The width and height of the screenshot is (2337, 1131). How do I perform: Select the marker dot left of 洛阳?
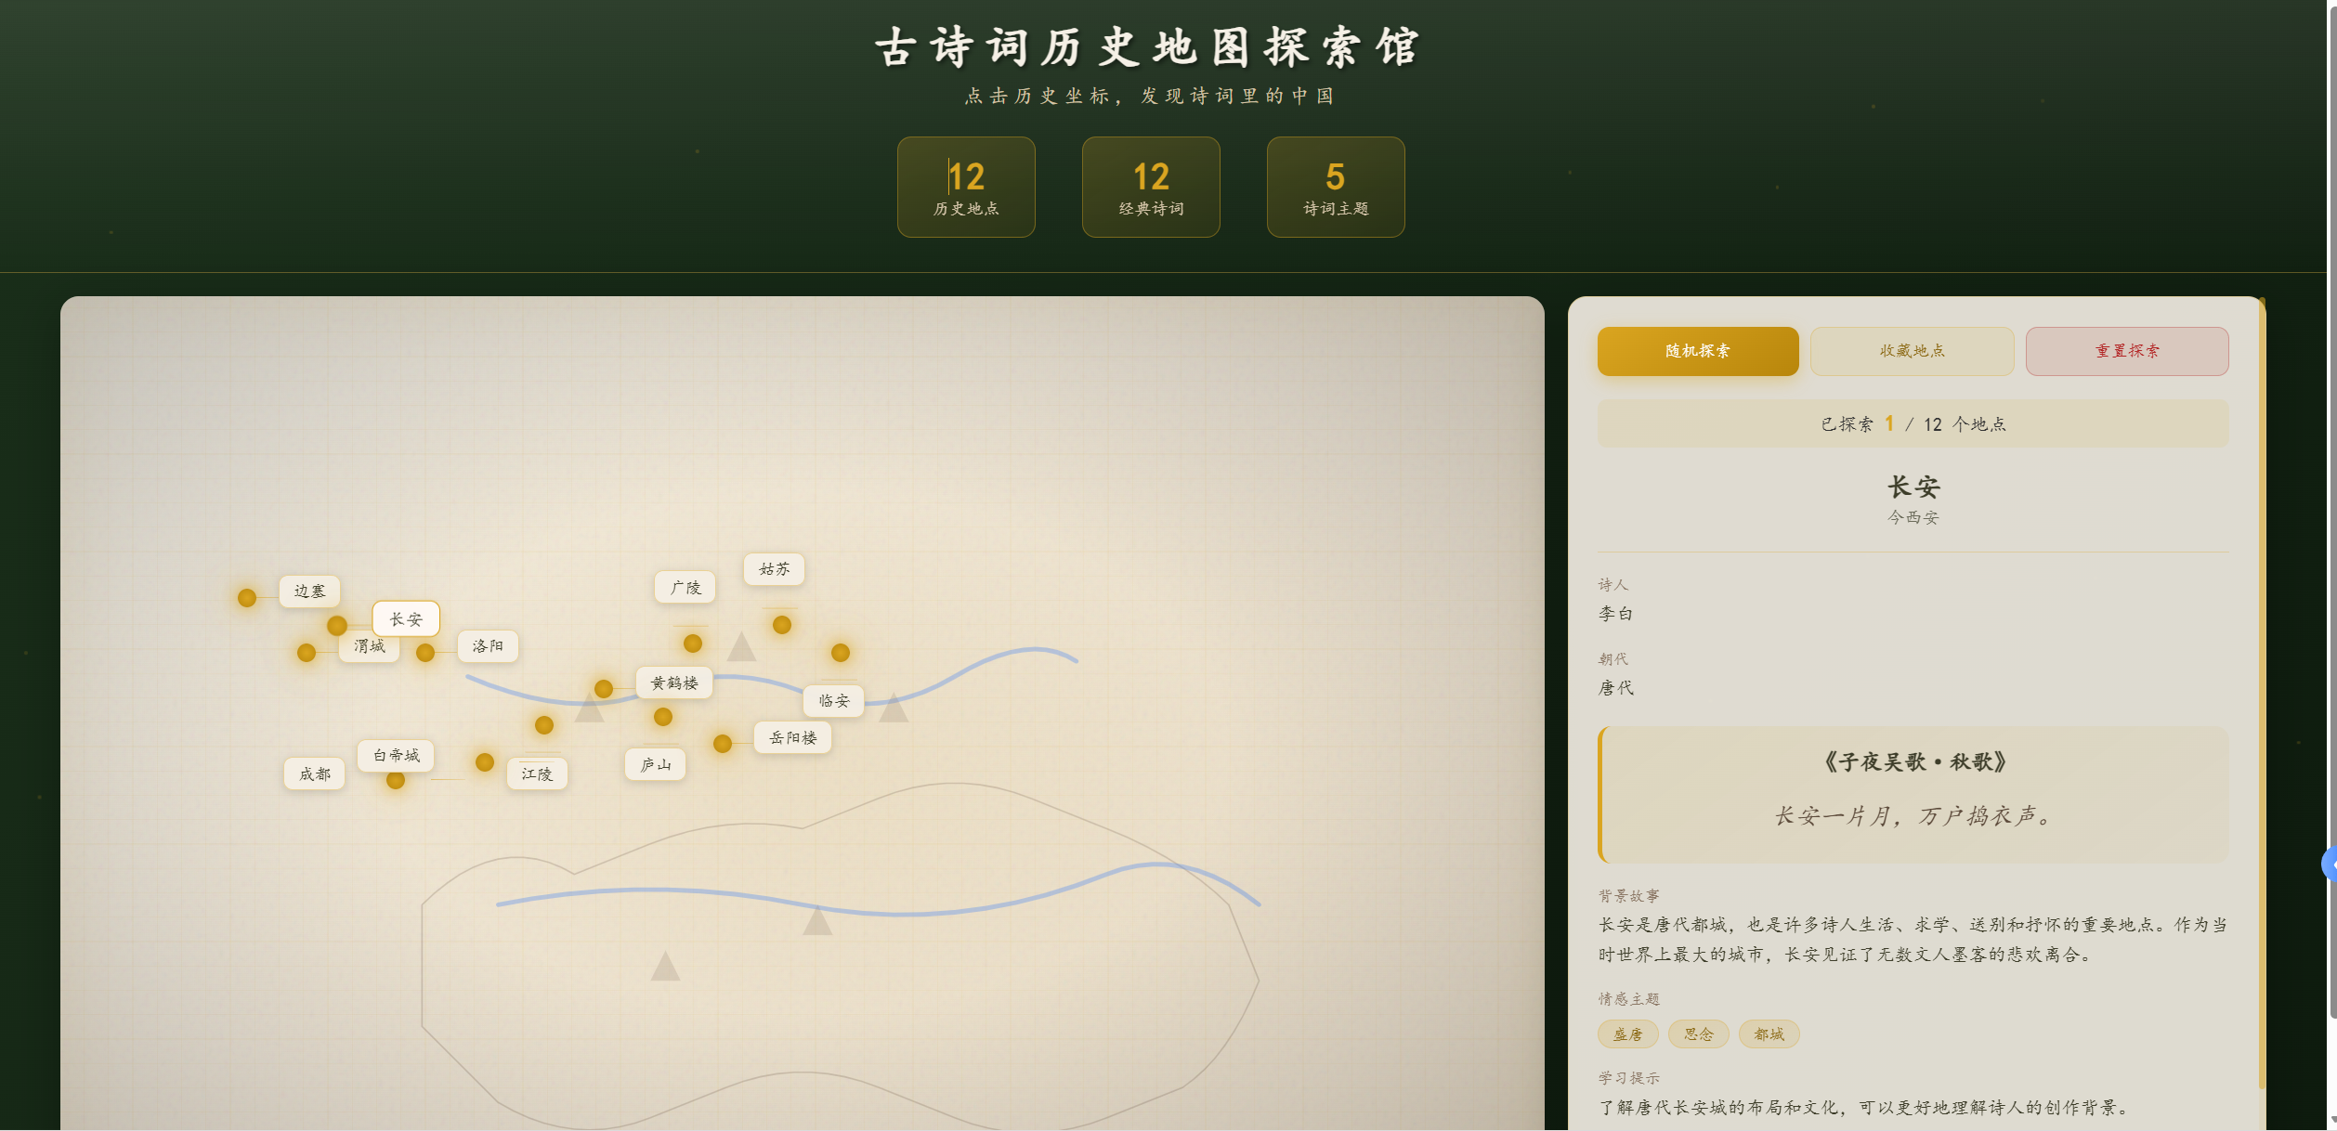425,653
